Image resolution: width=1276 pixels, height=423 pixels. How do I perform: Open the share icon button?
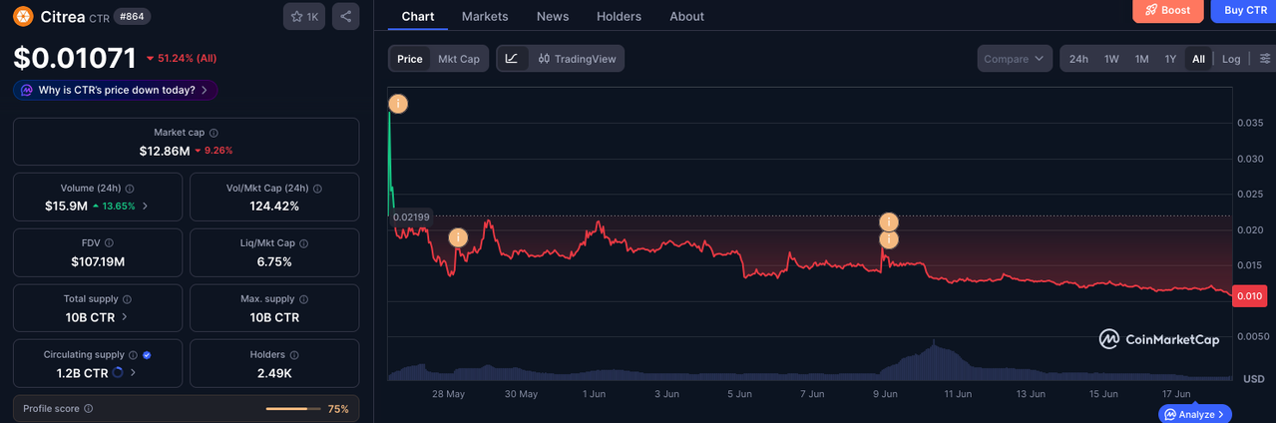(345, 16)
